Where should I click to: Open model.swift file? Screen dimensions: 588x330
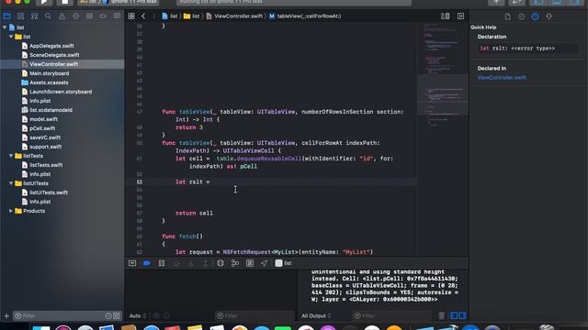43,119
